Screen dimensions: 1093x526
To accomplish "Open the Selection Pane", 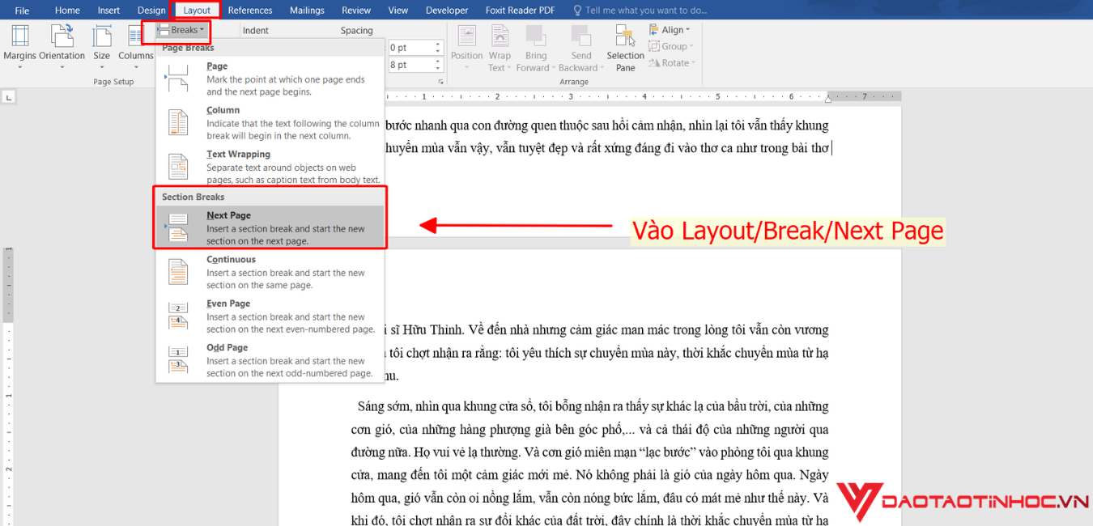I will tap(626, 48).
